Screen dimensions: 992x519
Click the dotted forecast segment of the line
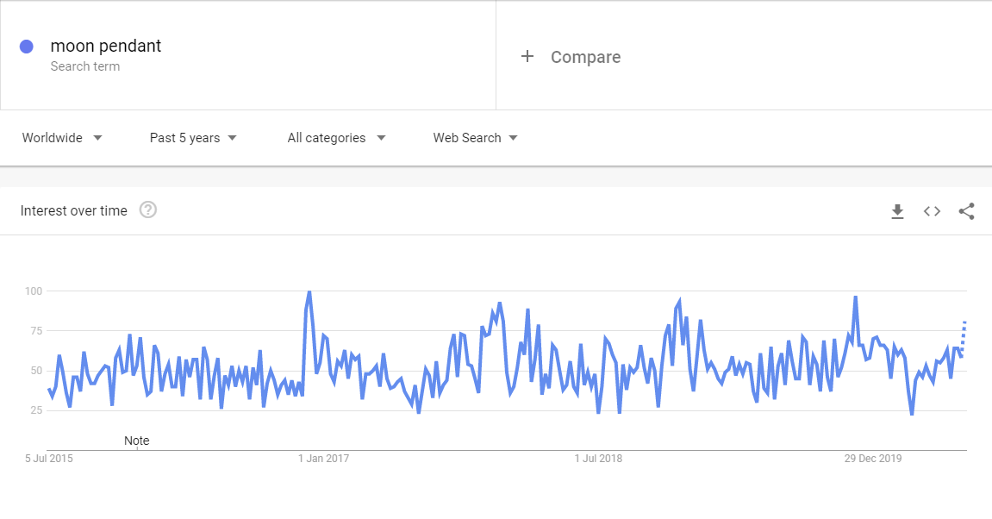[x=963, y=336]
